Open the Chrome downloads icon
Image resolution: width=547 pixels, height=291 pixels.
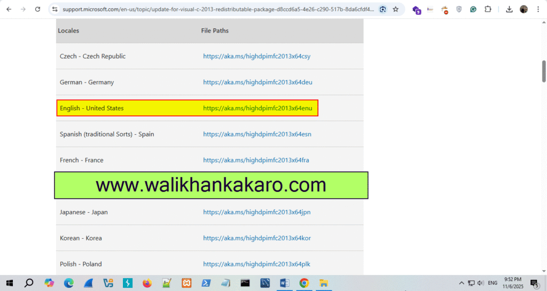[509, 9]
